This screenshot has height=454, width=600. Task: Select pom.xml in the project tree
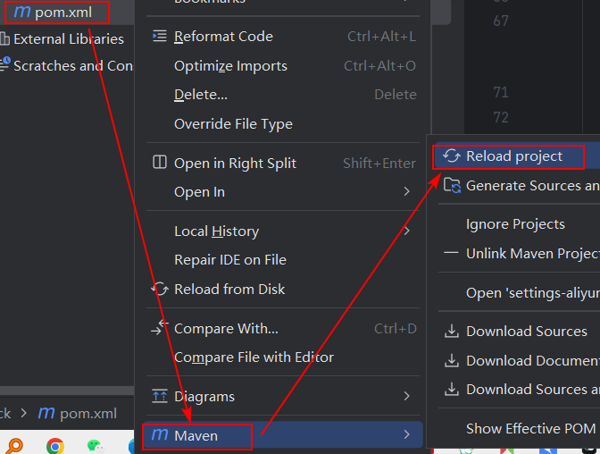pos(62,13)
